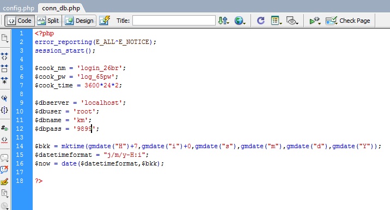The height and width of the screenshot is (210, 390).
Task: Open the Recent Snippets icon
Action: (x=4, y=193)
